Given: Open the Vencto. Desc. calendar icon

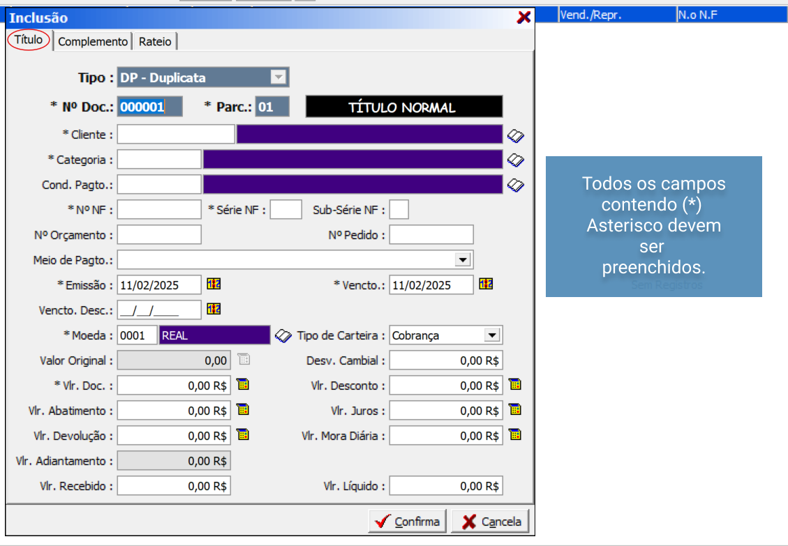Looking at the screenshot, I should 214,309.
